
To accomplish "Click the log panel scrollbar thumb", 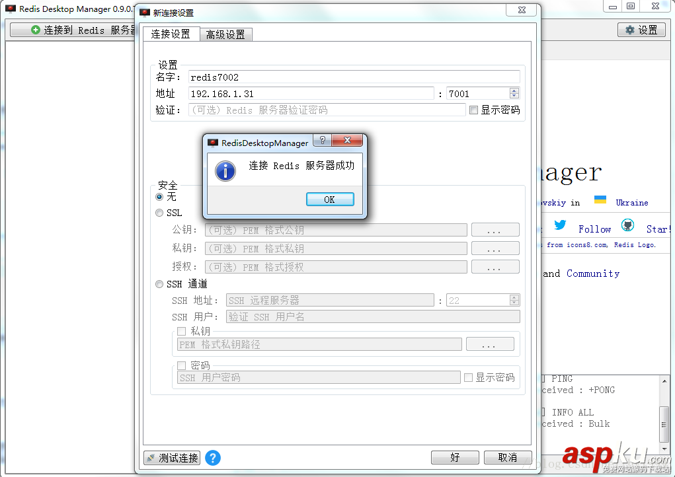I will 664,423.
